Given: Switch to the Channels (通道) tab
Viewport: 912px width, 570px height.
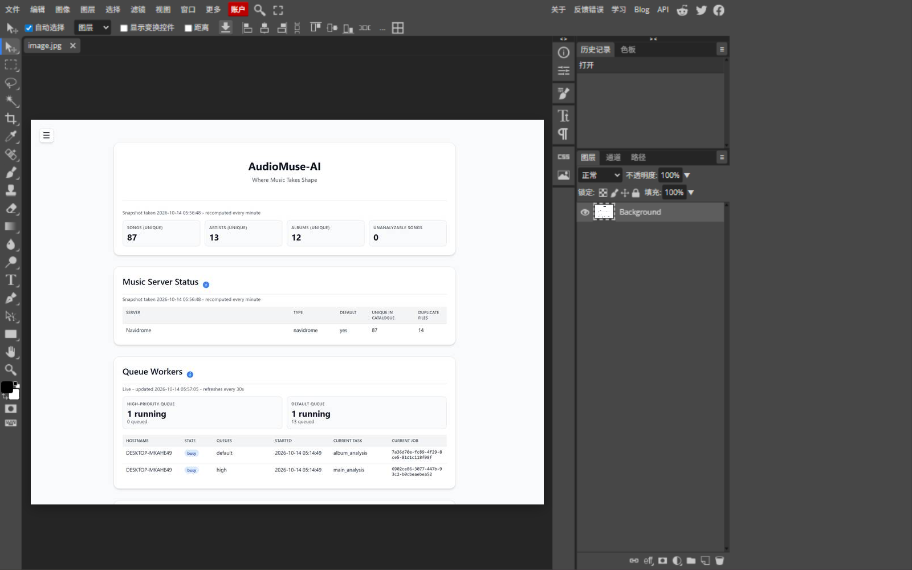Looking at the screenshot, I should (613, 157).
